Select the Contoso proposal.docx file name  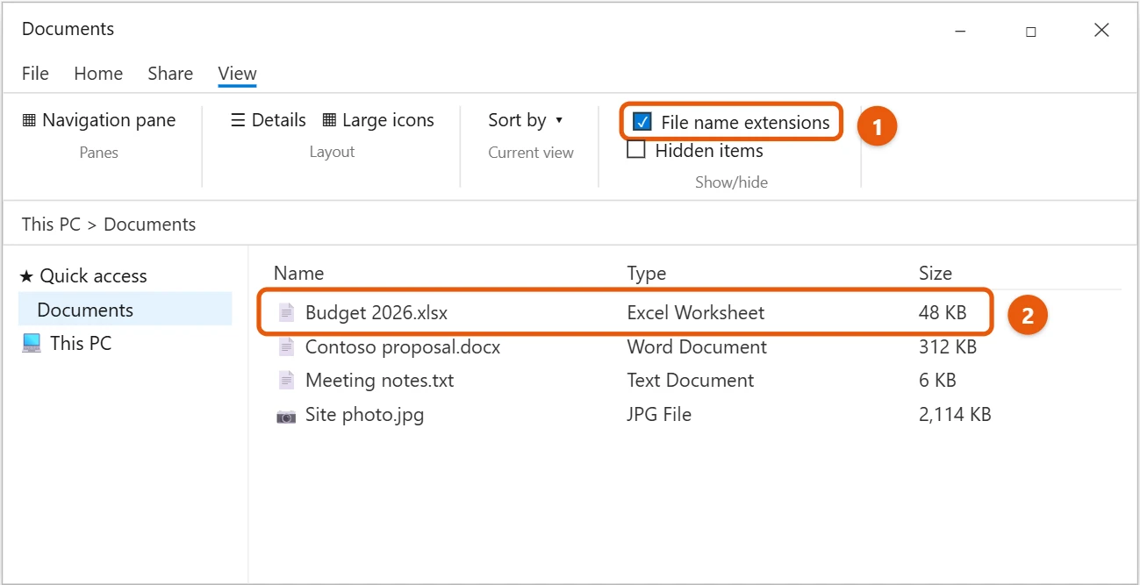coord(403,346)
